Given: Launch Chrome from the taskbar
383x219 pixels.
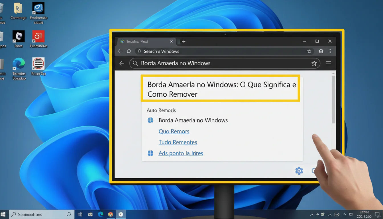Looking at the screenshot, I should (x=111, y=214).
